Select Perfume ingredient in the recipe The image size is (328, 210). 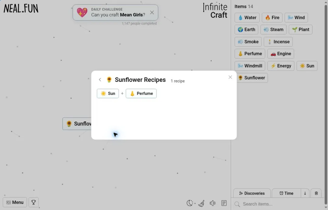(x=141, y=94)
